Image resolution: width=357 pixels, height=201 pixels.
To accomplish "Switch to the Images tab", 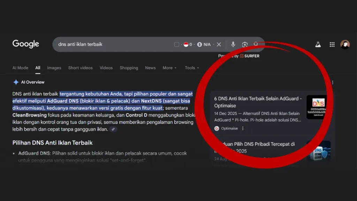I will pyautogui.click(x=54, y=68).
